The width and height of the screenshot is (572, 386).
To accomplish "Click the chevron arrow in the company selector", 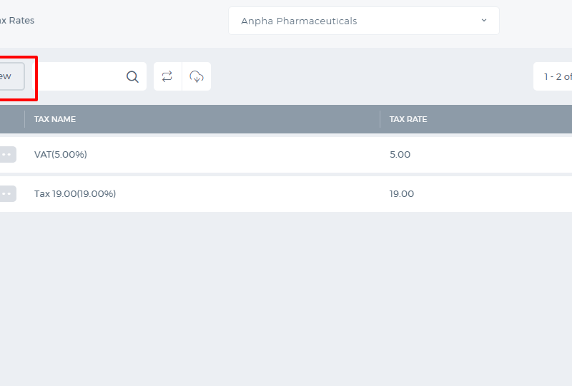I will click(x=484, y=21).
